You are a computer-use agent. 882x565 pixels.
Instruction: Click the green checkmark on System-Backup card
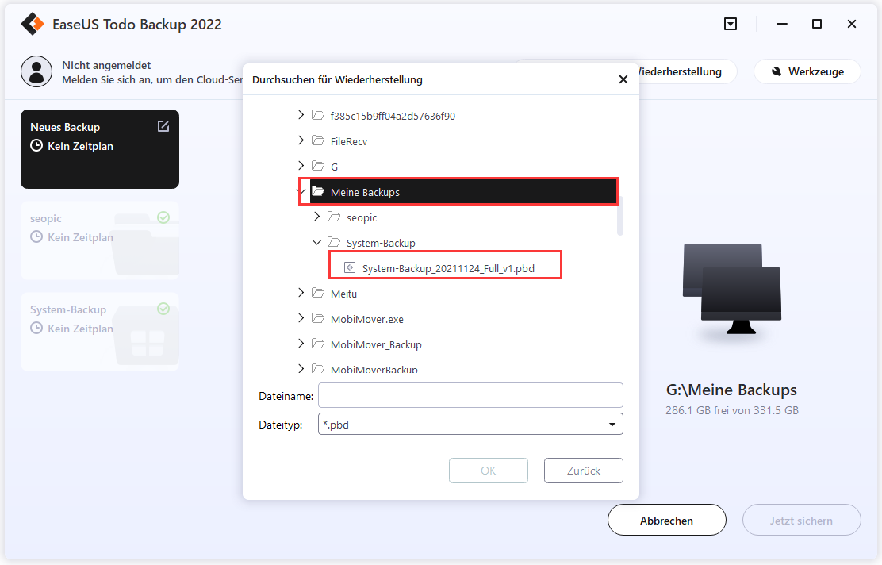163,309
